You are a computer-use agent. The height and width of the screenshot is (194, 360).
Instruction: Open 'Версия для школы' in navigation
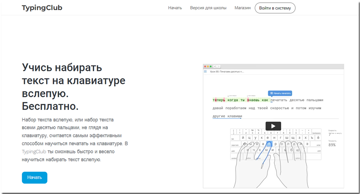pos(208,8)
